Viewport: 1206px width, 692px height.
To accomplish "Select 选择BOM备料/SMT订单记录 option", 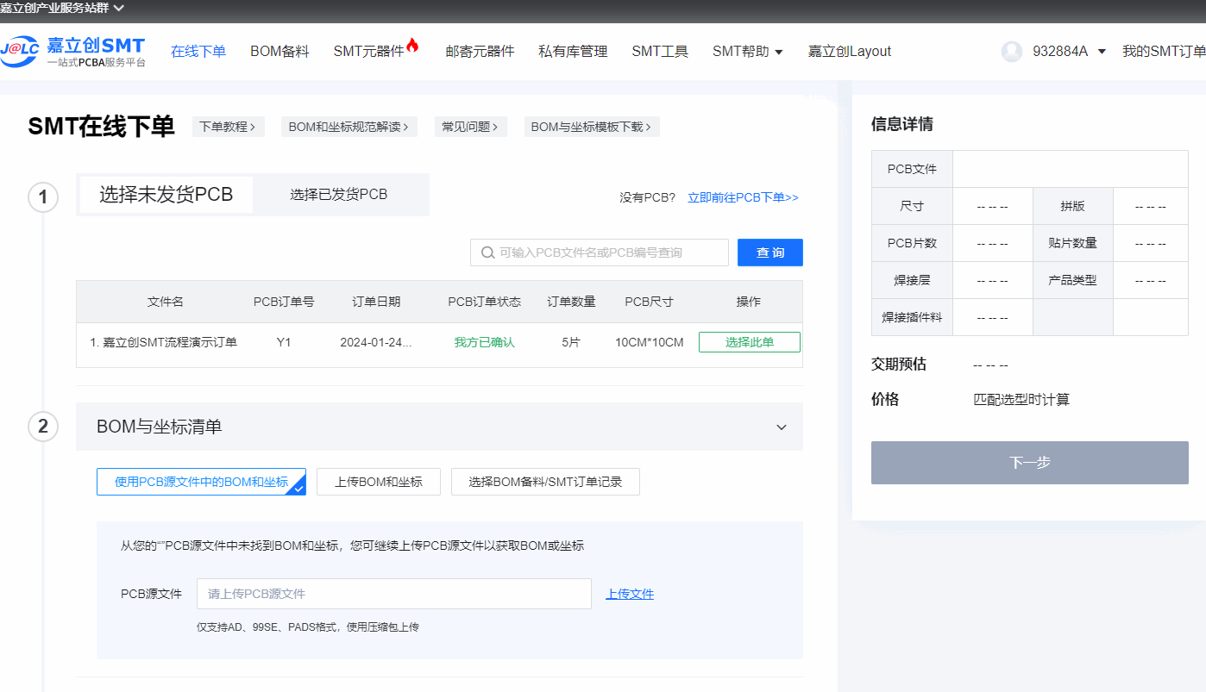I will point(545,482).
